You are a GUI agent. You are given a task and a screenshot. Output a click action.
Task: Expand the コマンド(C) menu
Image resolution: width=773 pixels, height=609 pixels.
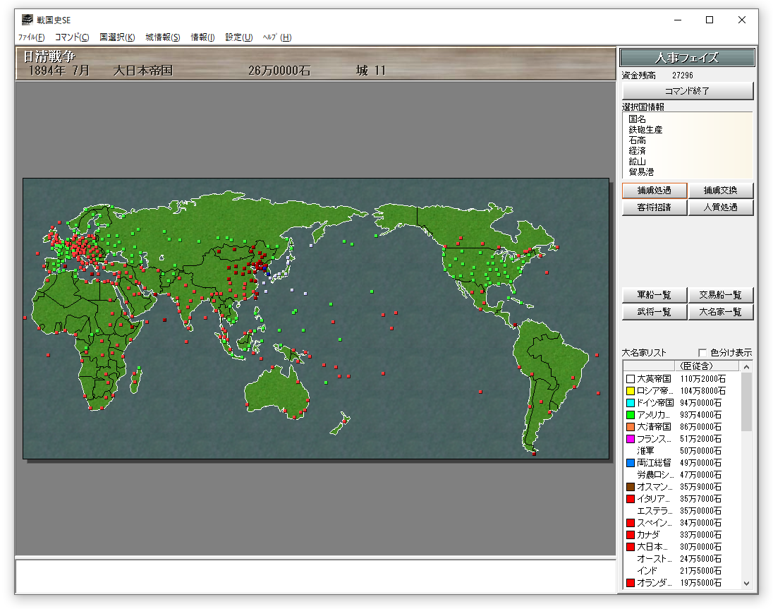tap(72, 37)
